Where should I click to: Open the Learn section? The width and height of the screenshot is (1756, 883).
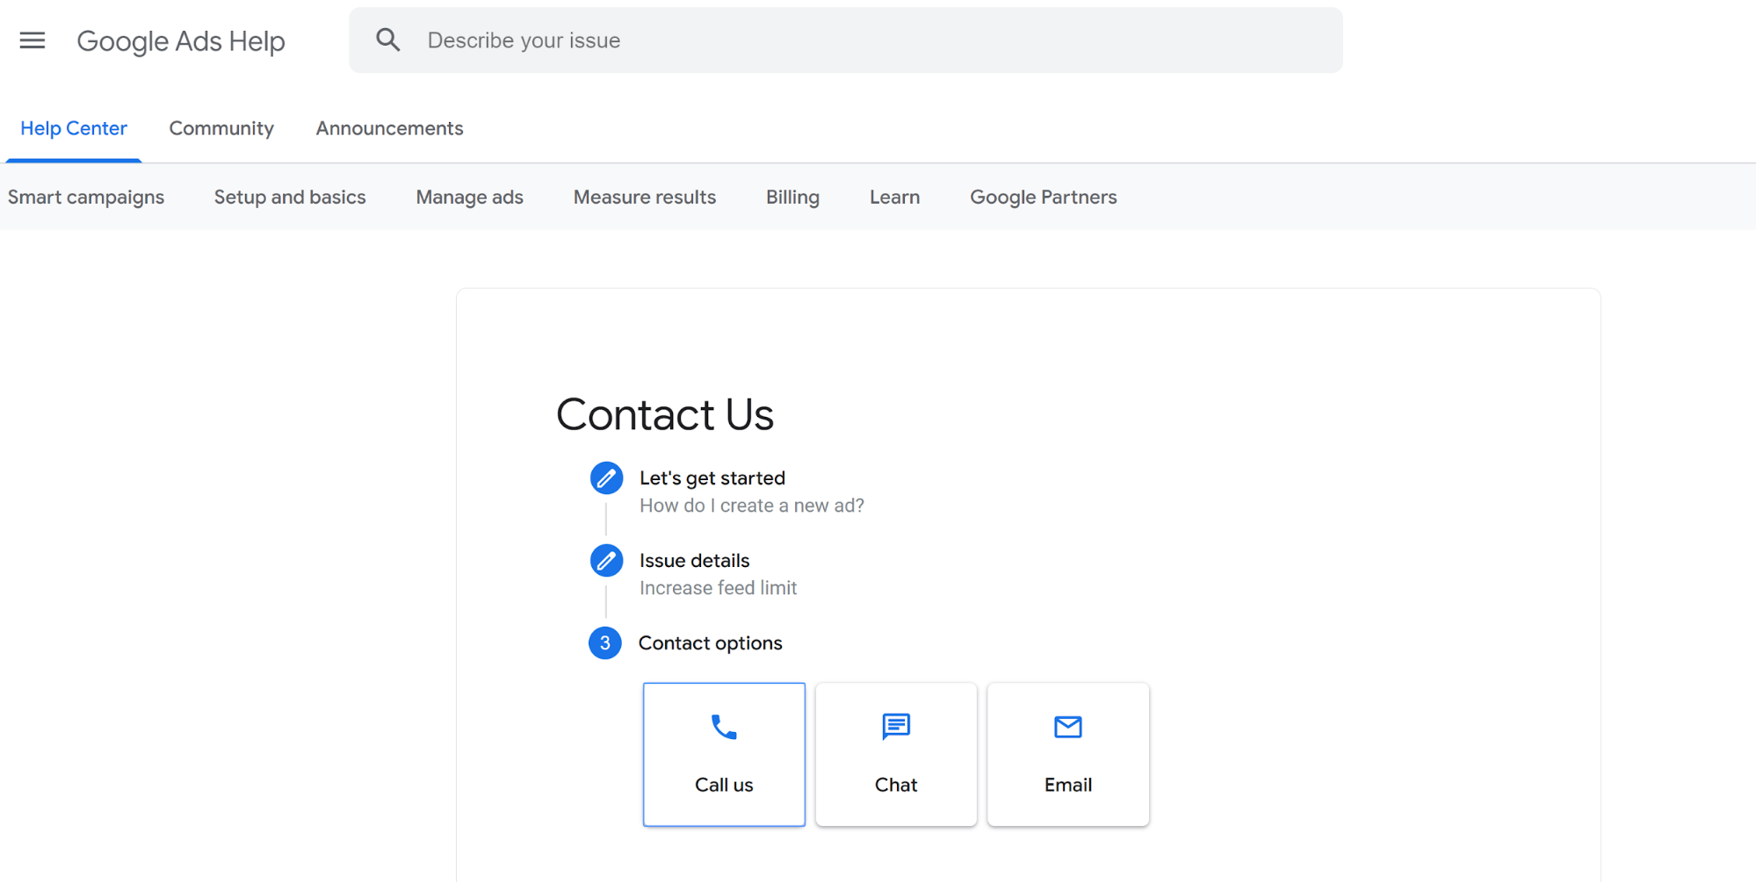tap(895, 197)
